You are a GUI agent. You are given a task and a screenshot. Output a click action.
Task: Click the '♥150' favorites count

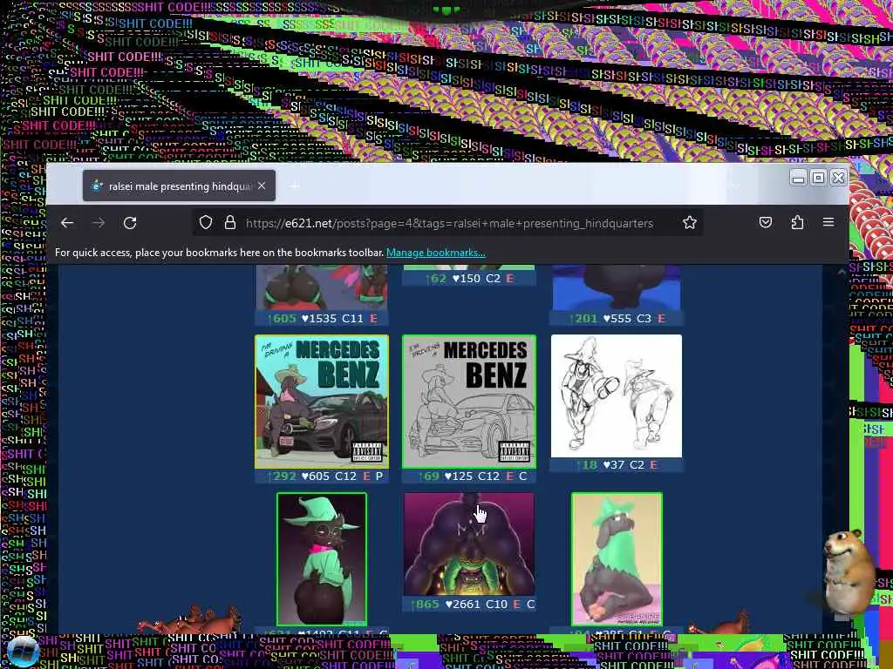point(467,278)
